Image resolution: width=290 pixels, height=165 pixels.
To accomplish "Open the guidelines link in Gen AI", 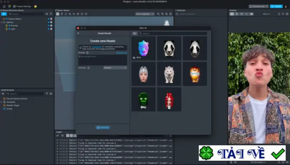I will coord(96,47).
